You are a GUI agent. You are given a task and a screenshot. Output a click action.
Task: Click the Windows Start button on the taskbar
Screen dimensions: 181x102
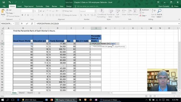coord(3,100)
